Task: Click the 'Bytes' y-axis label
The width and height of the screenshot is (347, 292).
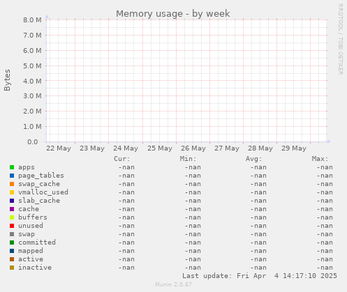Action: click(x=7, y=80)
